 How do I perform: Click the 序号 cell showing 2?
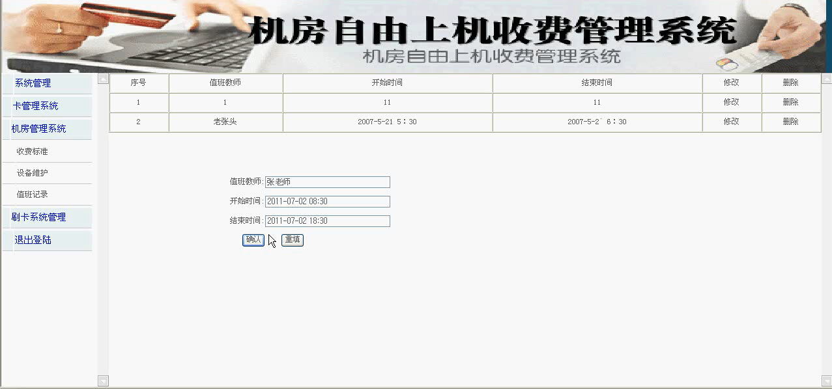pos(139,122)
